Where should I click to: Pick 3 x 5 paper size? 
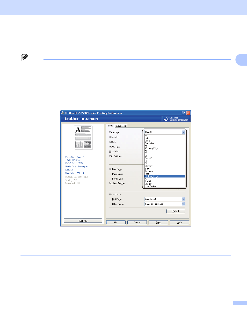tap(165, 169)
